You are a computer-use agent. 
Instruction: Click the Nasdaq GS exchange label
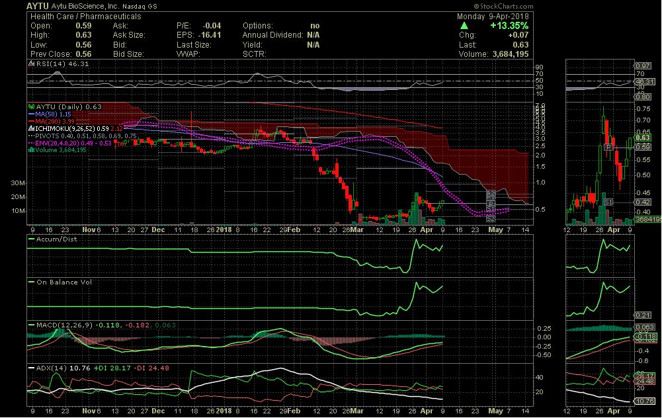coord(140,7)
